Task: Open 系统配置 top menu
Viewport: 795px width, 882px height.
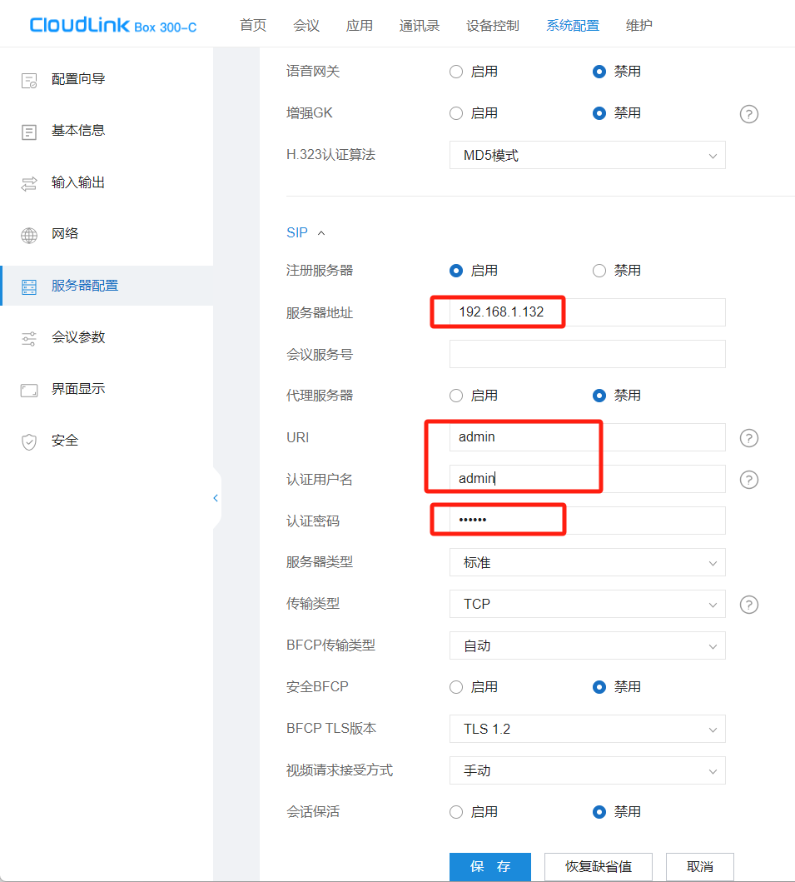Action: (x=573, y=25)
